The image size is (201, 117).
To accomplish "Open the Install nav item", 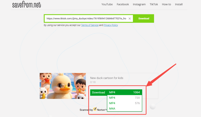I will [179, 4].
